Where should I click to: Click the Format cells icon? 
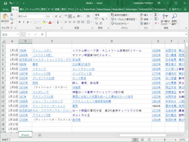[142, 23]
